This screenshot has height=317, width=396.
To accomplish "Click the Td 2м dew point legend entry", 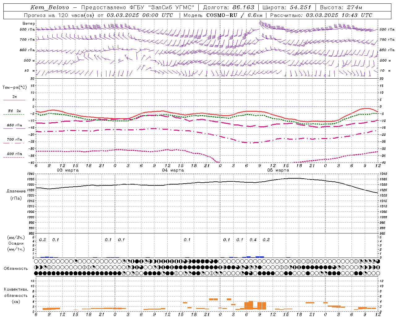I will click(14, 111).
